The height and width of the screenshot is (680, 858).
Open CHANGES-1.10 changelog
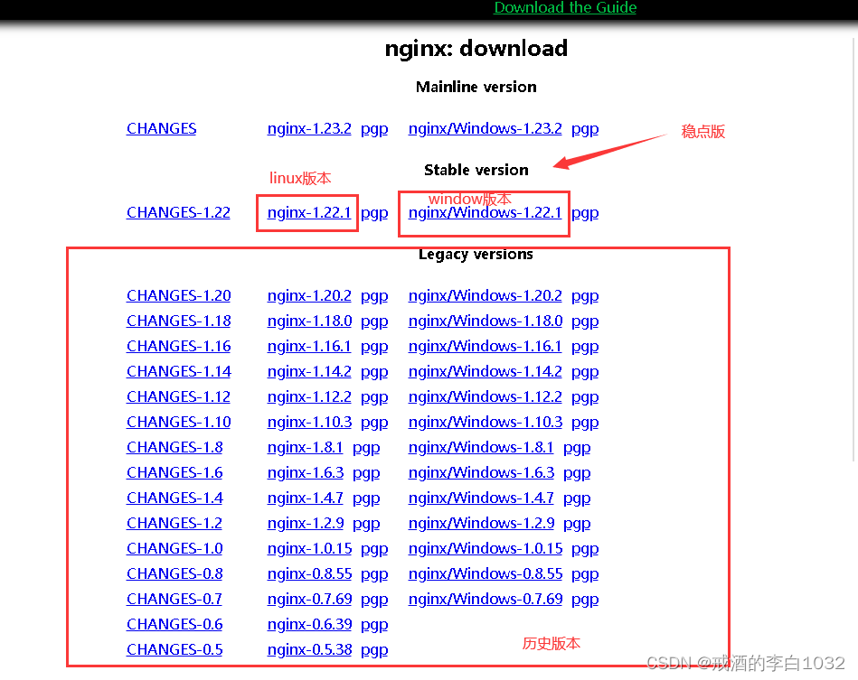pyautogui.click(x=178, y=422)
